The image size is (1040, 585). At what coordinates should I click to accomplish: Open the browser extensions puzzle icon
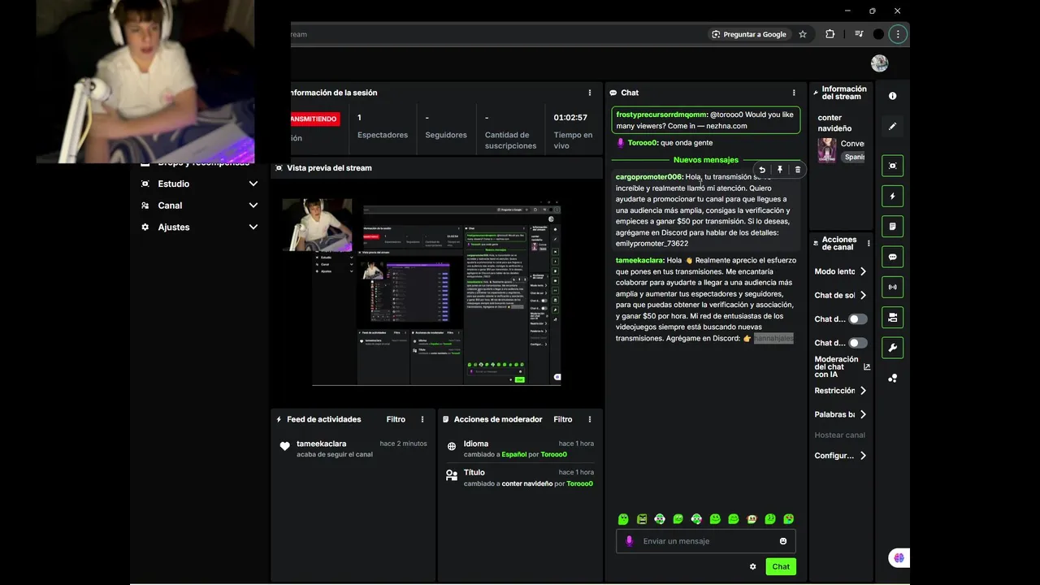coord(830,34)
